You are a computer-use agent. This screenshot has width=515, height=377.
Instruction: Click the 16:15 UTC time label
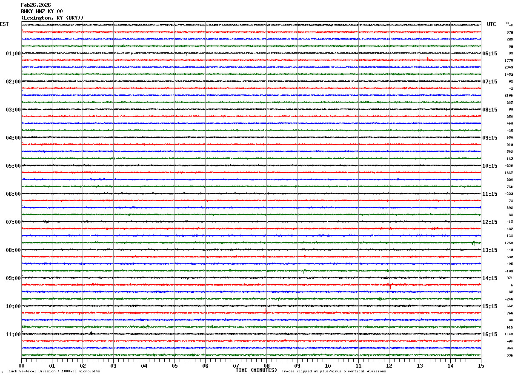tap(489, 334)
